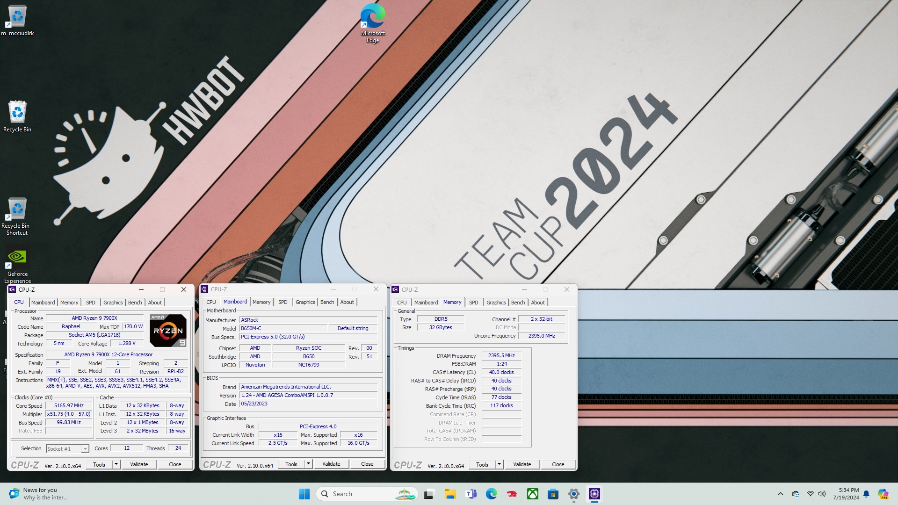This screenshot has width=898, height=505.
Task: Open SPD tab in Mainboard window
Action: (283, 302)
